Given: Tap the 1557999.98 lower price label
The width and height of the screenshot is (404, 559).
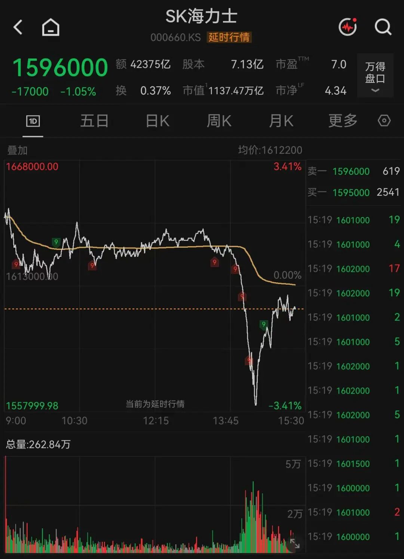Looking at the screenshot, I should click(x=32, y=406).
